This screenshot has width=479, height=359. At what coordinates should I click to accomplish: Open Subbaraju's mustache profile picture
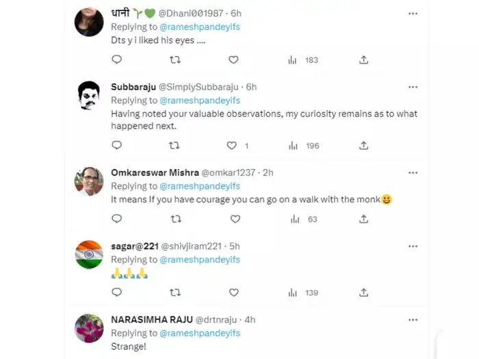point(89,96)
